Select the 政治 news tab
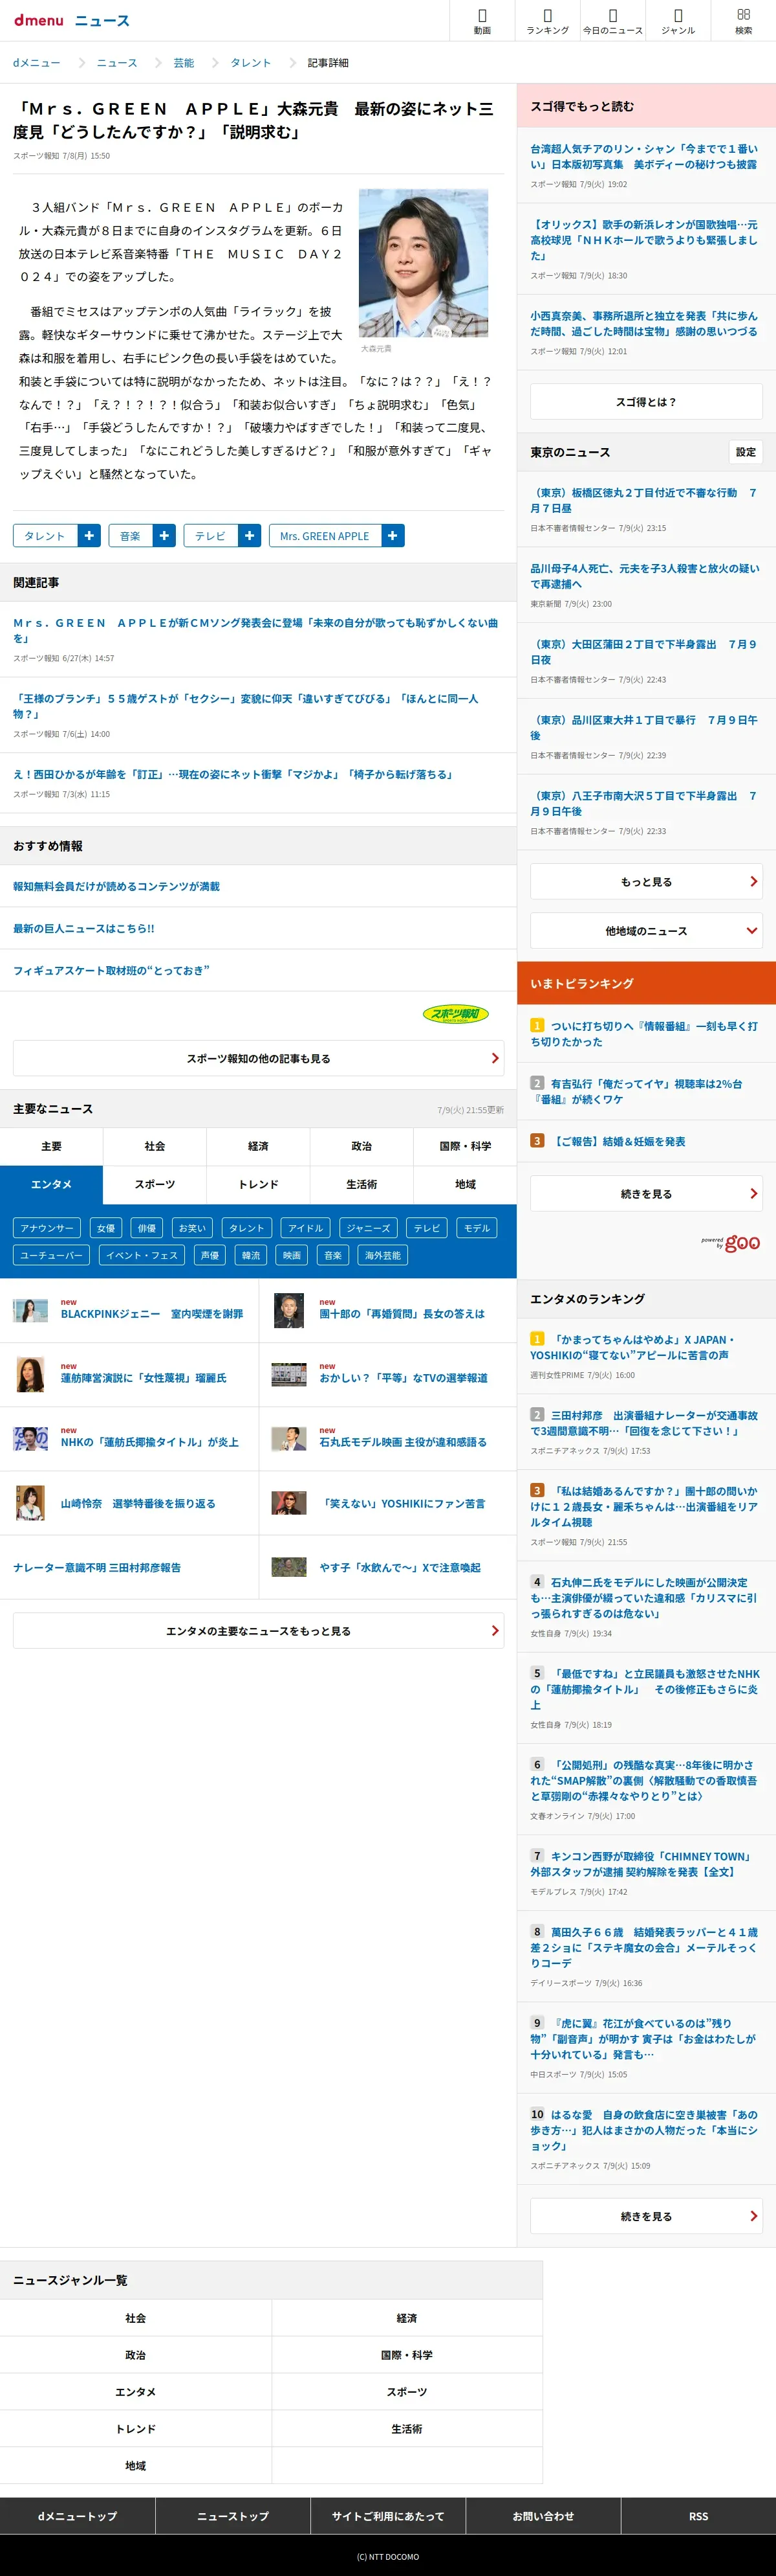Screen dimensions: 776x2576 point(361,1146)
